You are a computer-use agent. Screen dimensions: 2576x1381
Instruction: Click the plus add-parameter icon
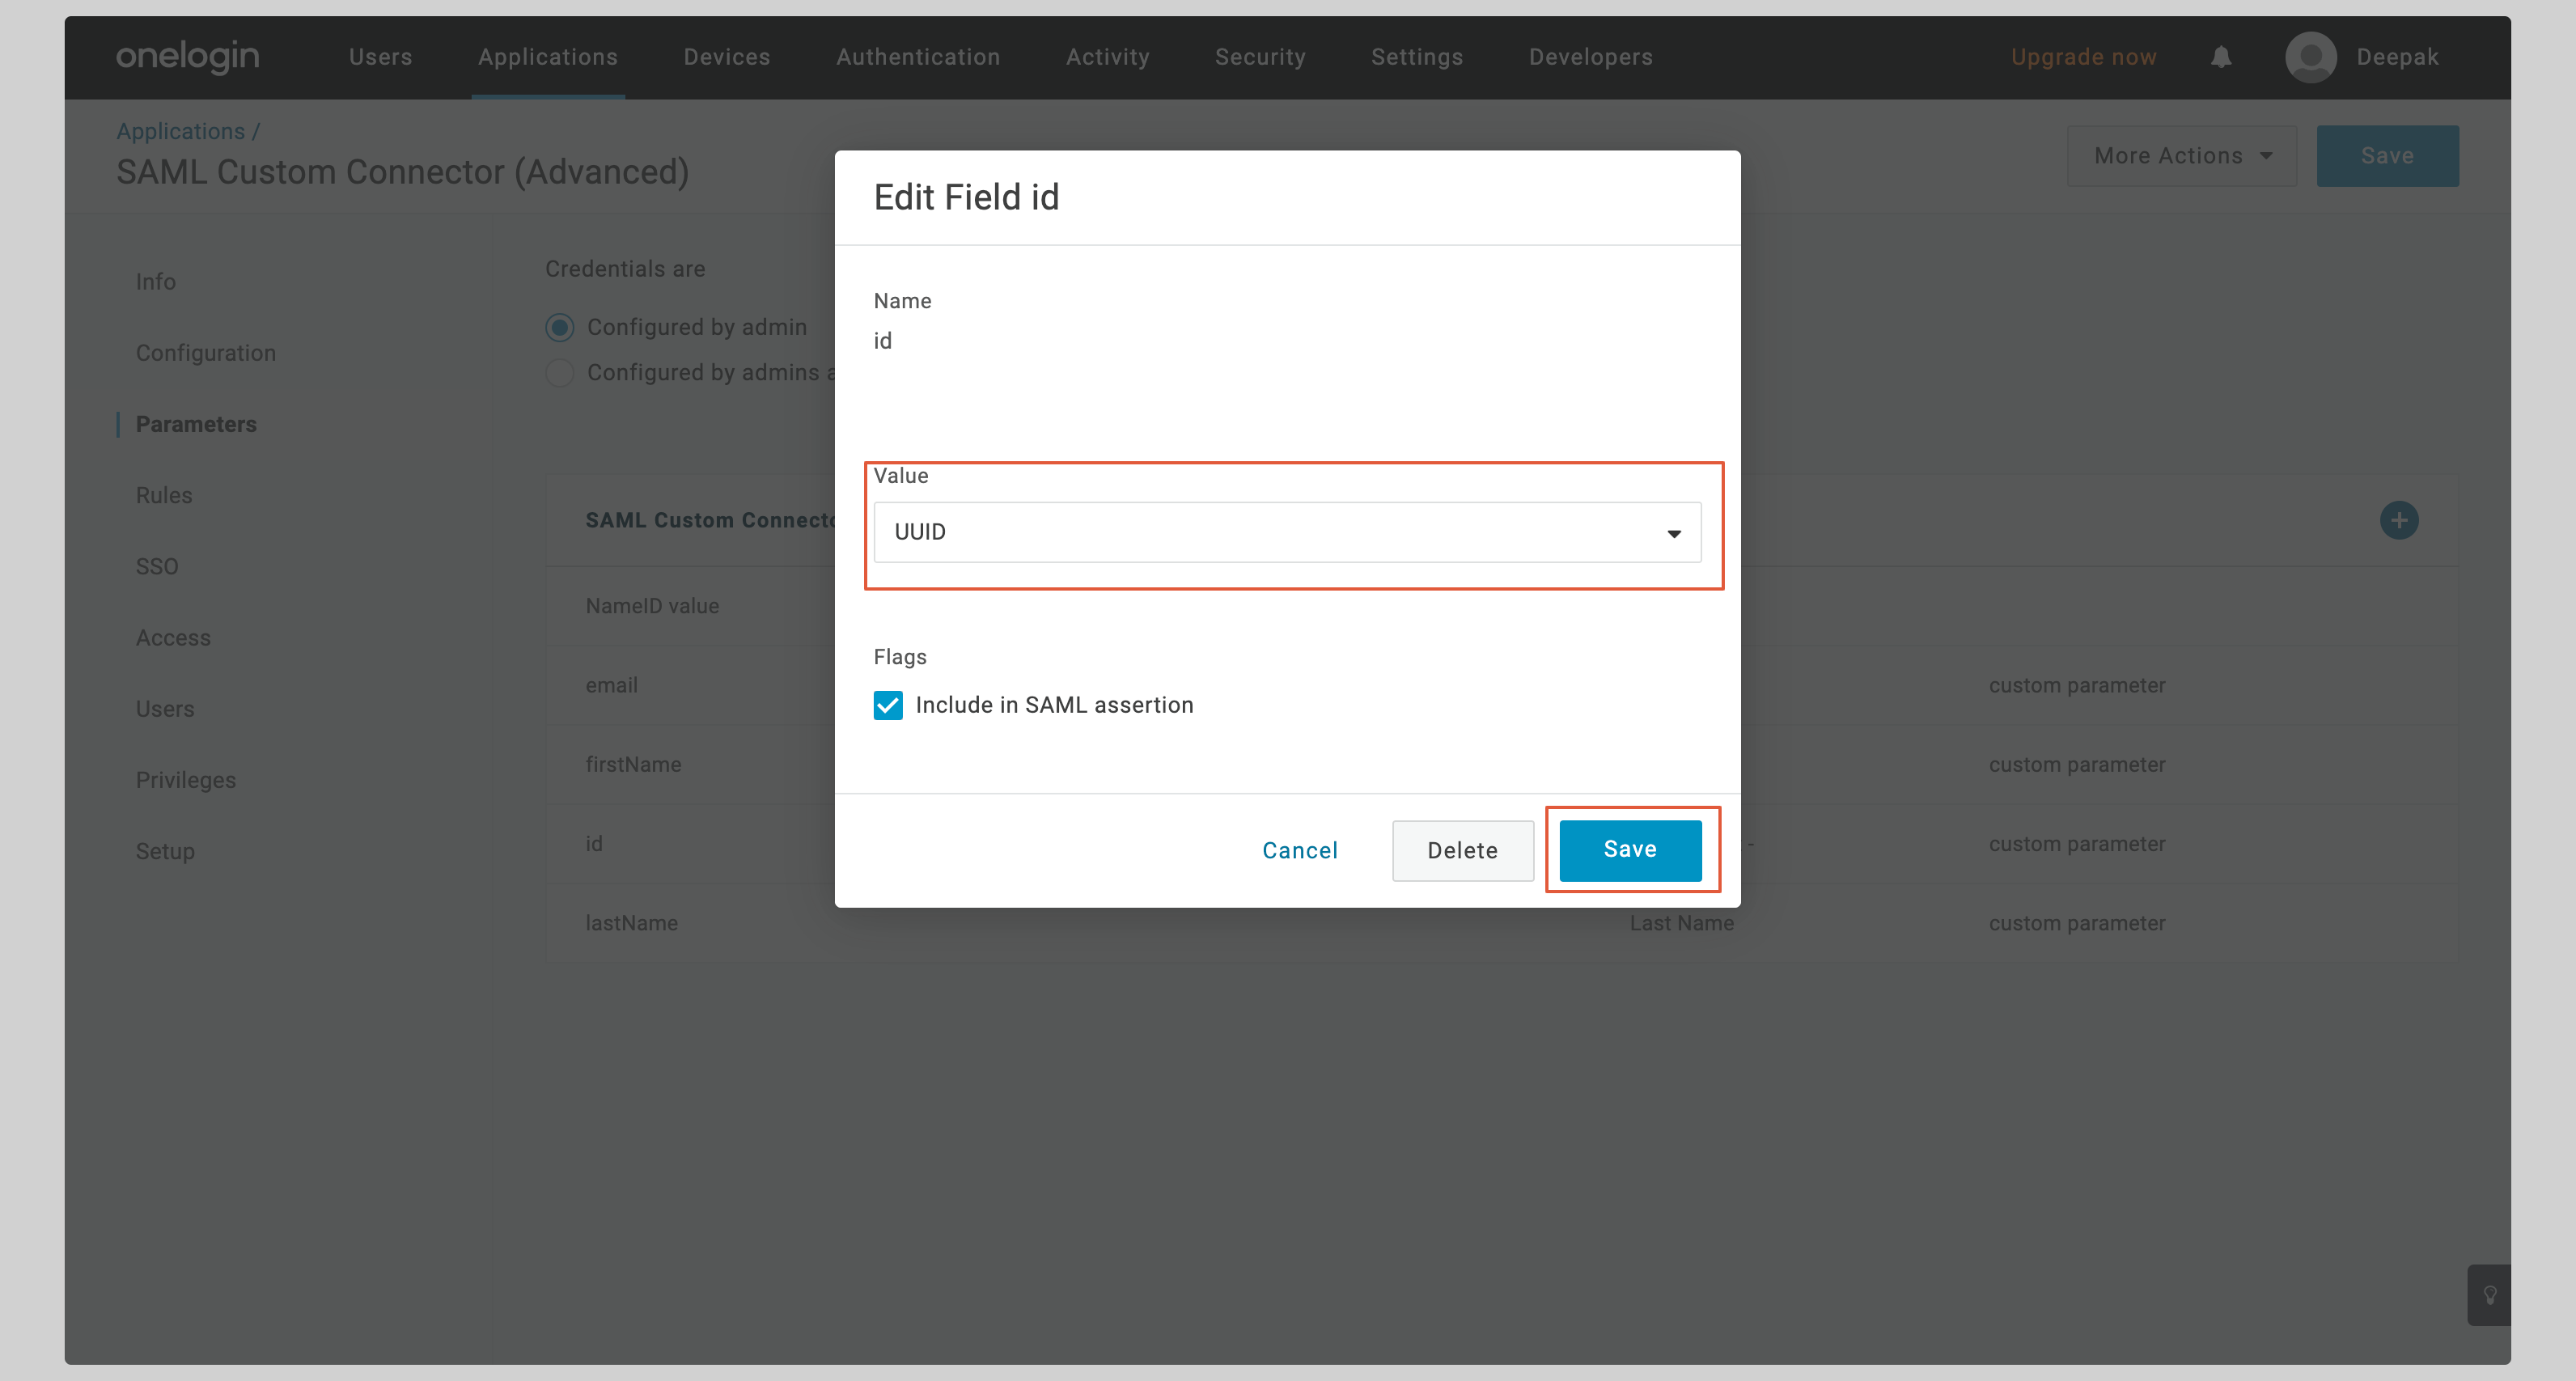[x=2398, y=520]
